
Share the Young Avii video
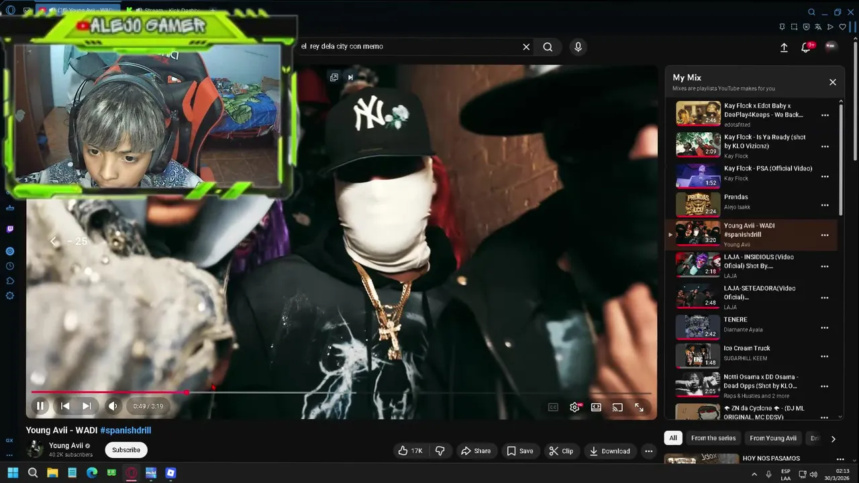point(476,451)
